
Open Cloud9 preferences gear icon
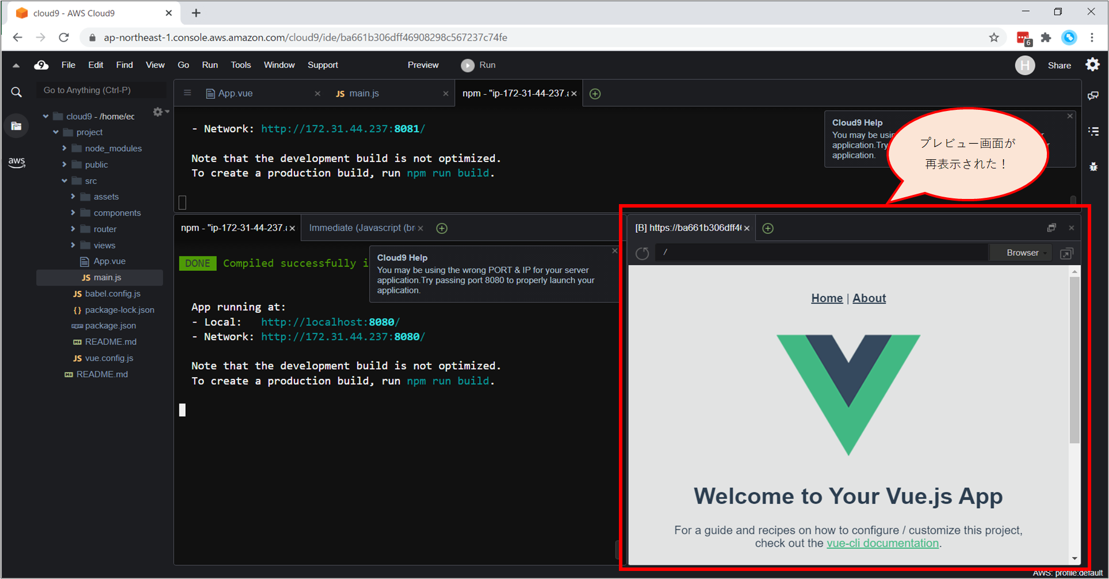point(1092,64)
